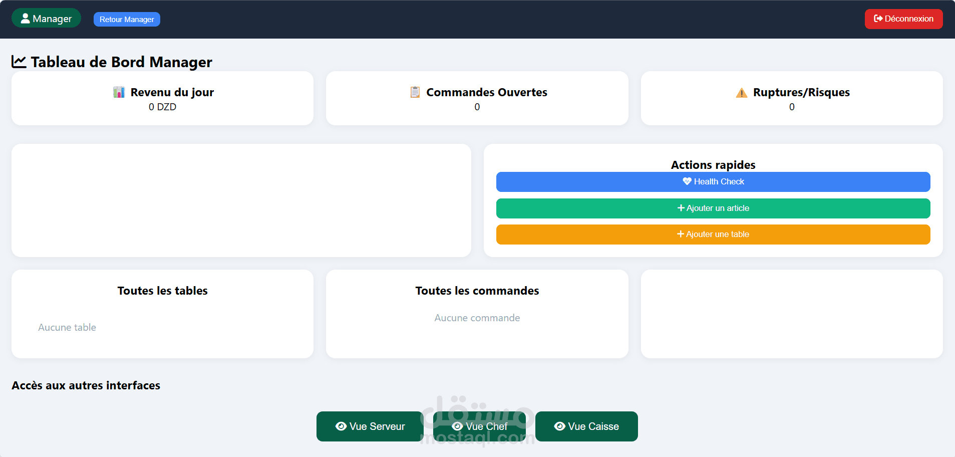Open the Vue Chef interface
Screen dimensions: 955x457
click(x=479, y=426)
